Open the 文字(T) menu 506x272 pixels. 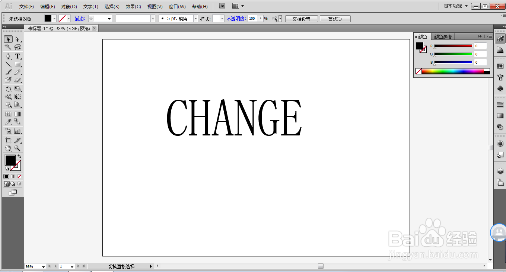[90, 7]
